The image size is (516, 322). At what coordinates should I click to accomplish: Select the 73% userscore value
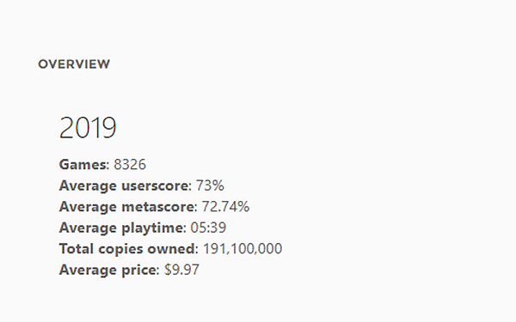tap(210, 185)
